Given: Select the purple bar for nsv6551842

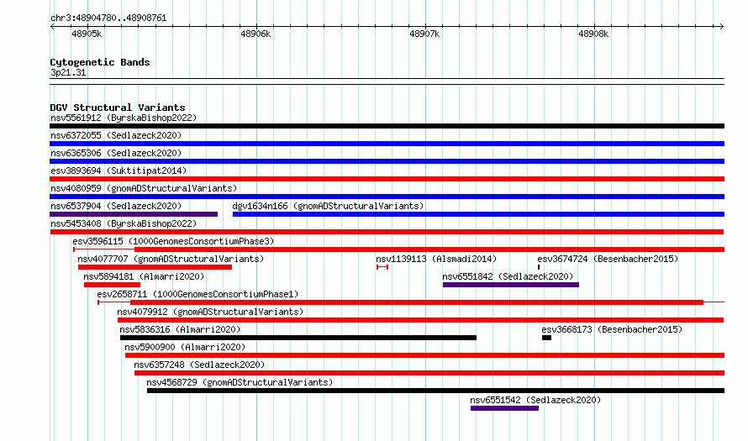Looking at the screenshot, I should 511,285.
